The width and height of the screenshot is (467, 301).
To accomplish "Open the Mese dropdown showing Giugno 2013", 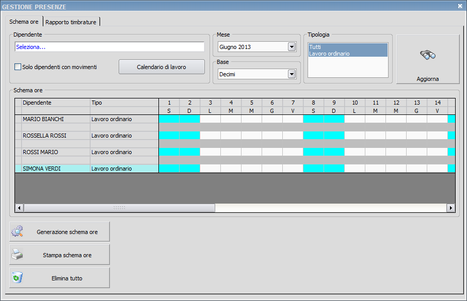I will pyautogui.click(x=292, y=47).
